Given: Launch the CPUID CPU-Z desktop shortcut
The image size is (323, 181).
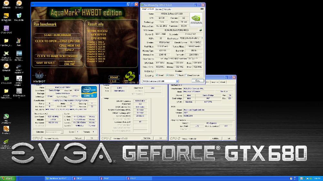Looking at the screenshot, I should [x=6, y=30].
